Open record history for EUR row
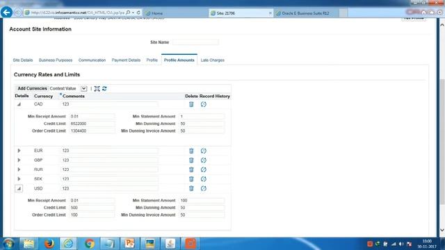The width and height of the screenshot is (445, 250). (204, 151)
